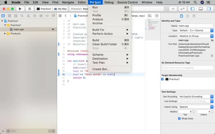Open the Breakpoint navigator icon
This screenshot has height=134, width=215.
click(47, 16)
